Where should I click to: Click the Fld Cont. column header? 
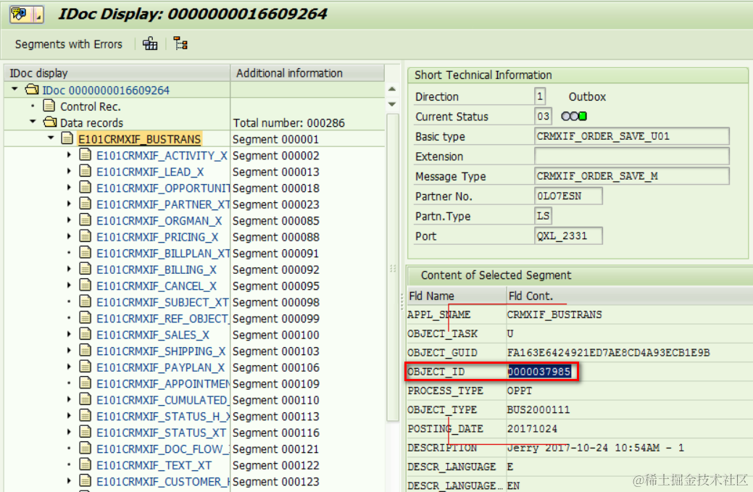pos(630,296)
